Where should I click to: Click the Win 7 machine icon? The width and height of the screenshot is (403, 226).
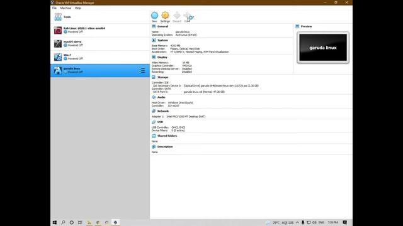pos(58,57)
